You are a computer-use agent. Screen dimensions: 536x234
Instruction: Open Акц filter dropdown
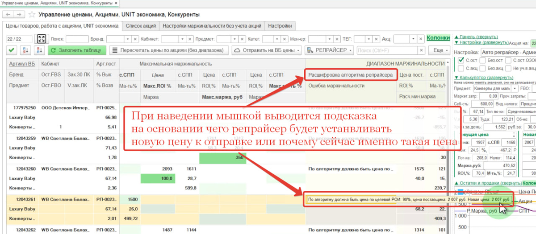click(413, 39)
